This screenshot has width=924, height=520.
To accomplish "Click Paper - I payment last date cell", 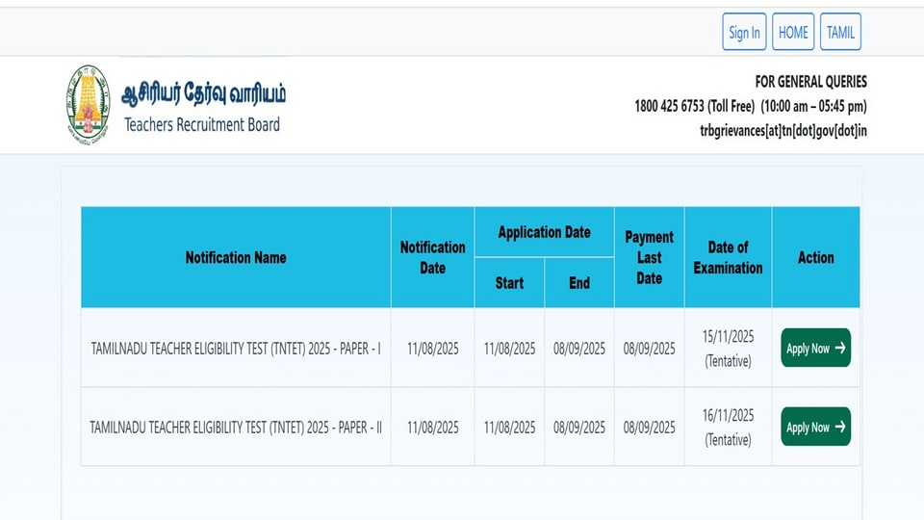I will pos(649,349).
